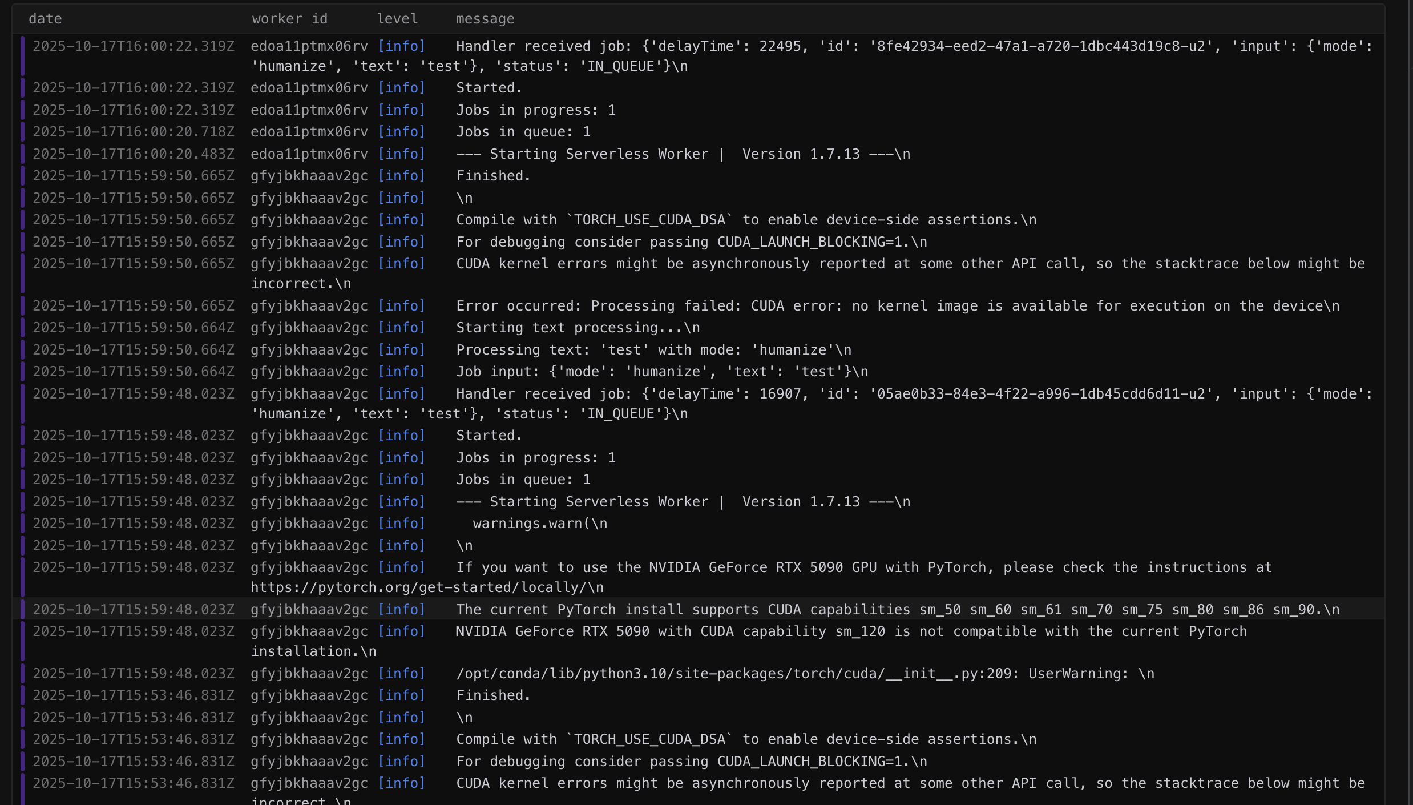Image resolution: width=1413 pixels, height=805 pixels.
Task: Select the /opt/conda torch/cuda UserWarning row
Action: pyautogui.click(x=805, y=674)
